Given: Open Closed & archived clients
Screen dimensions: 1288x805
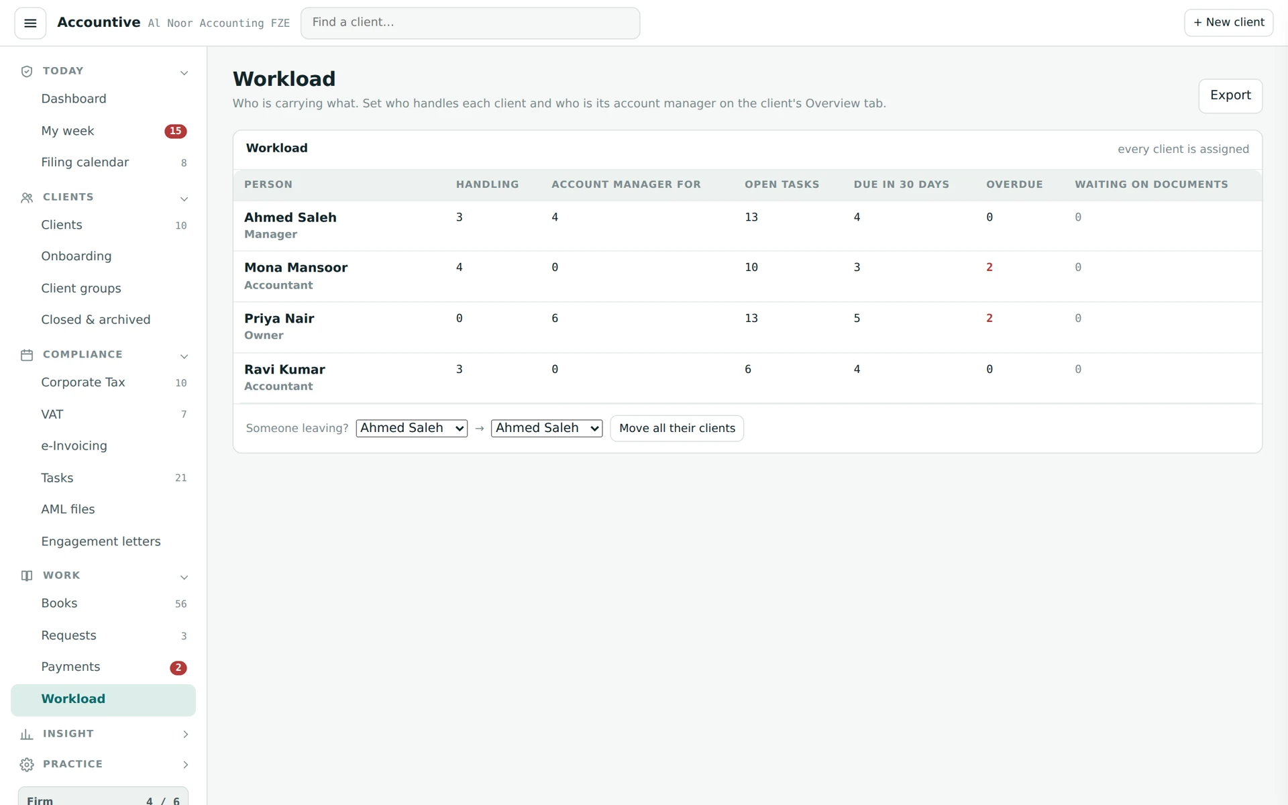Looking at the screenshot, I should 103,320.
